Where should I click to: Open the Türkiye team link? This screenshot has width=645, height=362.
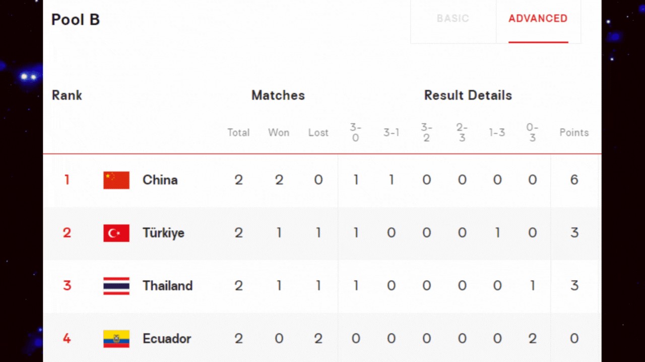click(x=164, y=233)
